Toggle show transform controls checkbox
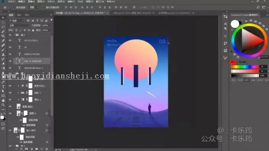The width and height of the screenshot is (269, 151). click(43, 7)
